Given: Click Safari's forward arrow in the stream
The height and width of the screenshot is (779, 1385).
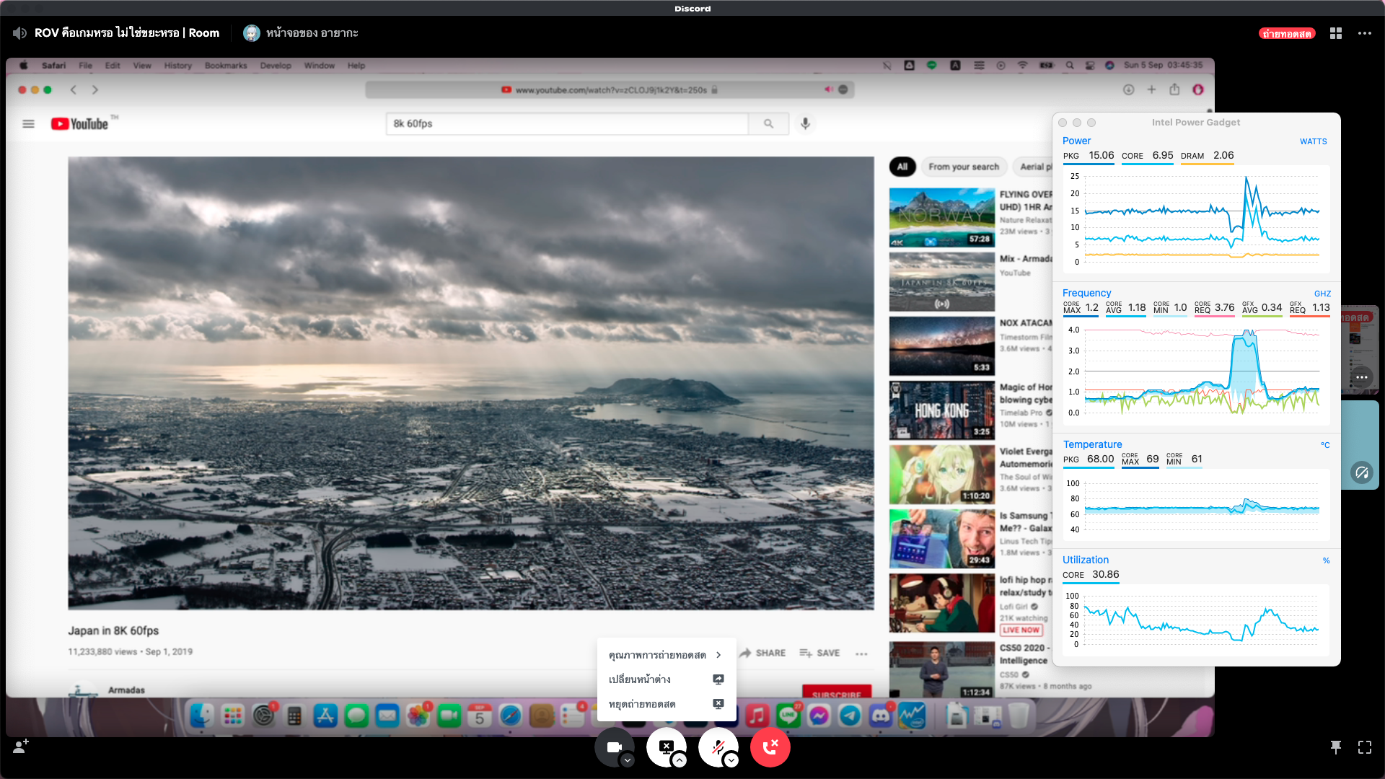Looking at the screenshot, I should pyautogui.click(x=95, y=90).
